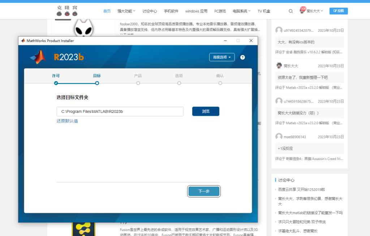Click the user avatar with 508 badge
Image resolution: width=370 pixels, height=236 pixels.
(302, 10)
